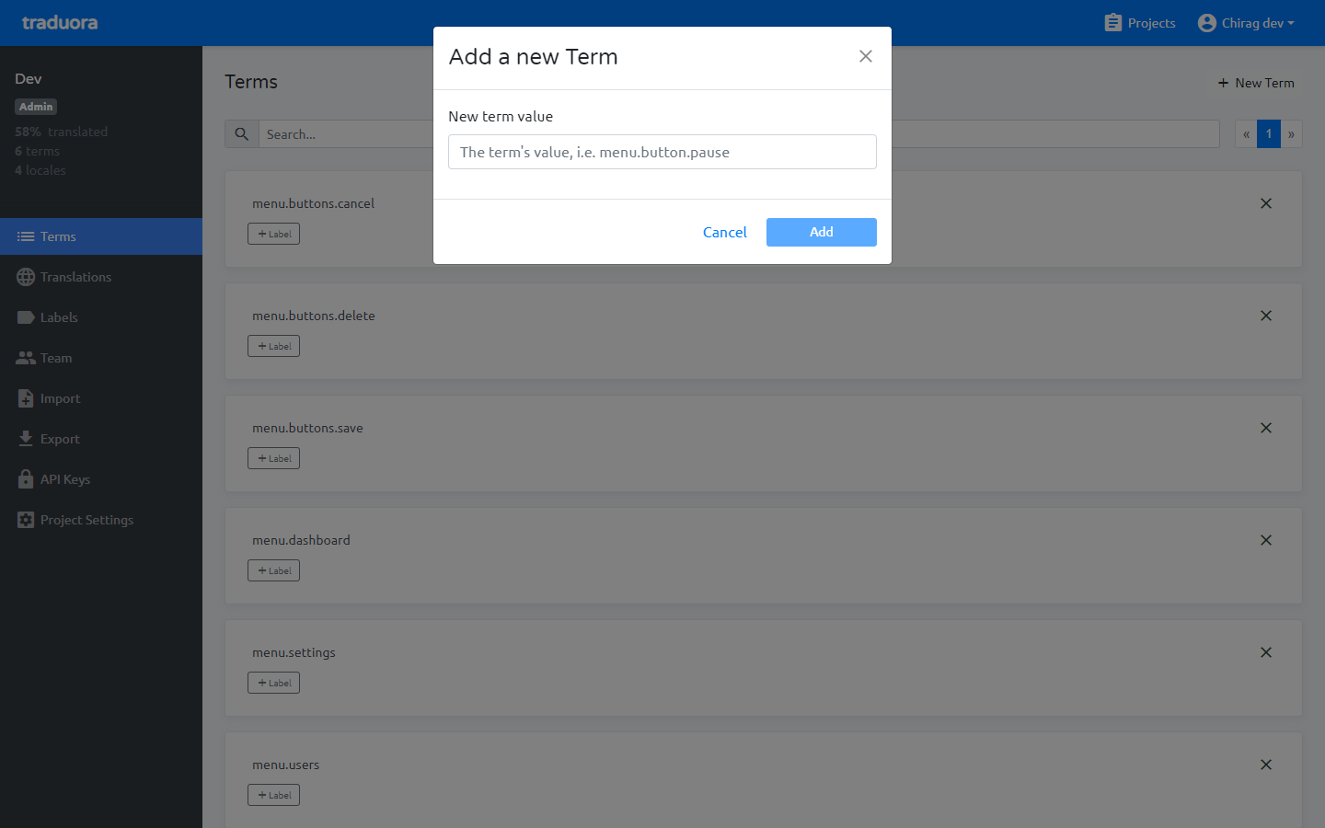This screenshot has height=828, width=1325.
Task: Click the next page chevron in pagination
Action: (1291, 133)
